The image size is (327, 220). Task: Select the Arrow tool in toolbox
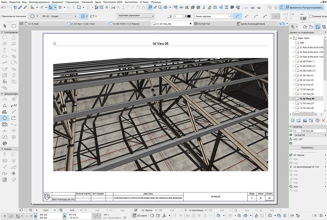pos(5,26)
